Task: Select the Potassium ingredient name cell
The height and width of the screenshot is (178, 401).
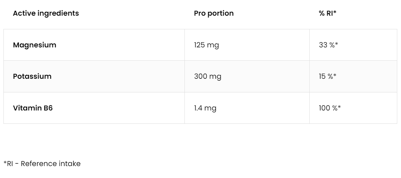Action: [32, 76]
